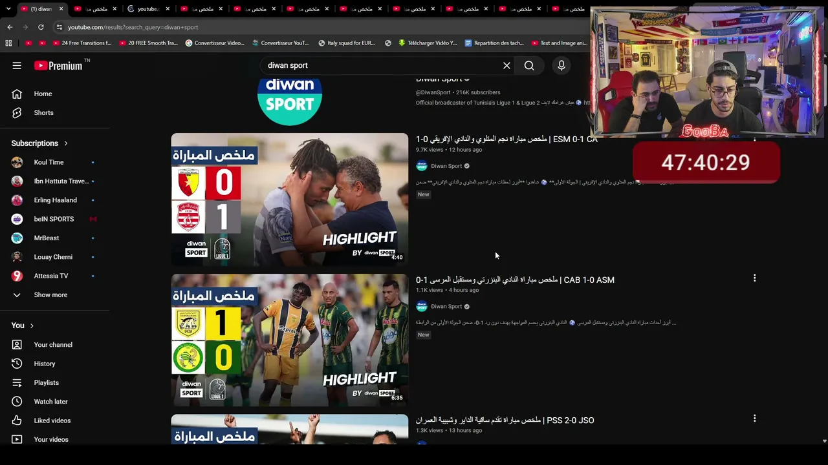Screen dimensions: 828x465
Task: Switch to the youtube.c browser tab
Action: (x=148, y=9)
